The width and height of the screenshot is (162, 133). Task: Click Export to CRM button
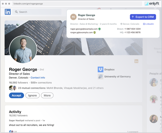(143, 17)
